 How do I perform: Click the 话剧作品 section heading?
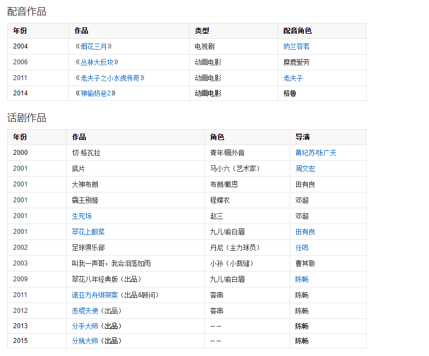[x=27, y=118]
